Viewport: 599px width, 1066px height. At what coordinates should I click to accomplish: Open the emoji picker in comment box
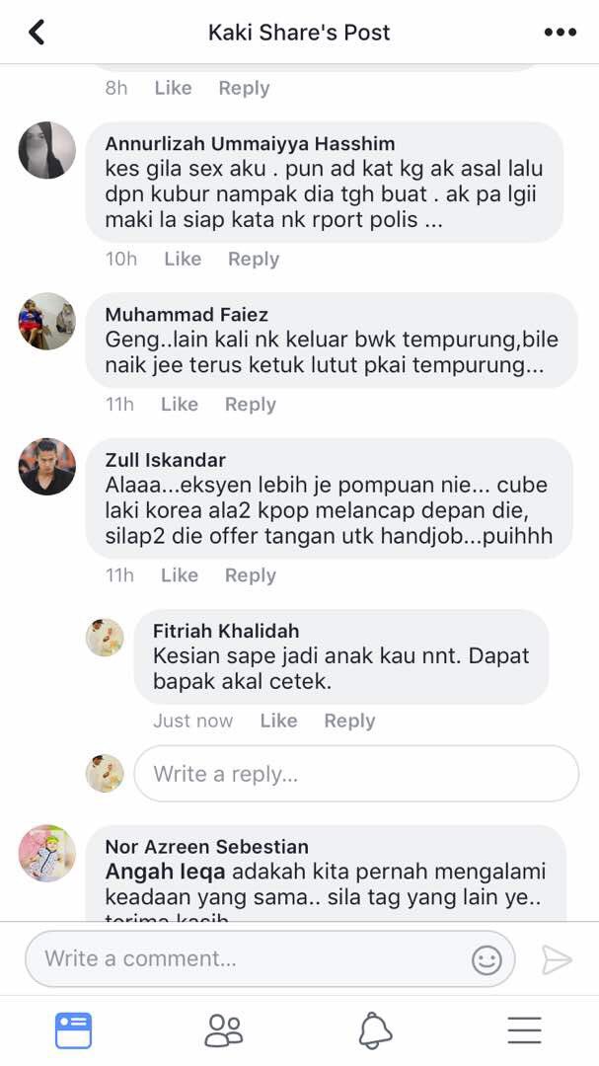487,960
